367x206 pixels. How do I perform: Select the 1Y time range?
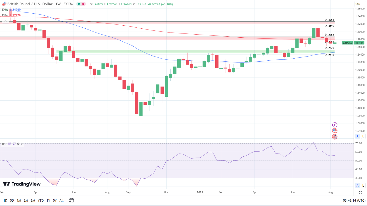[x=48, y=200]
